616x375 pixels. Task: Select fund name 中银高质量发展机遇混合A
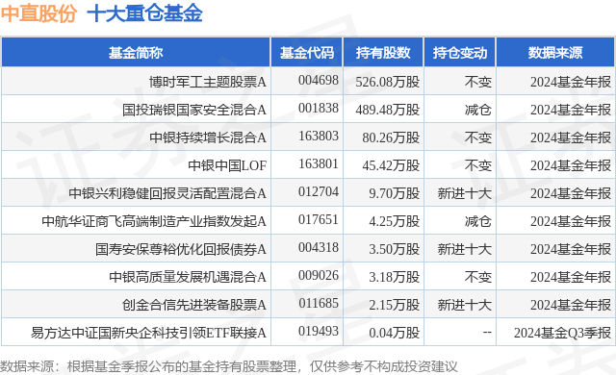(x=188, y=277)
